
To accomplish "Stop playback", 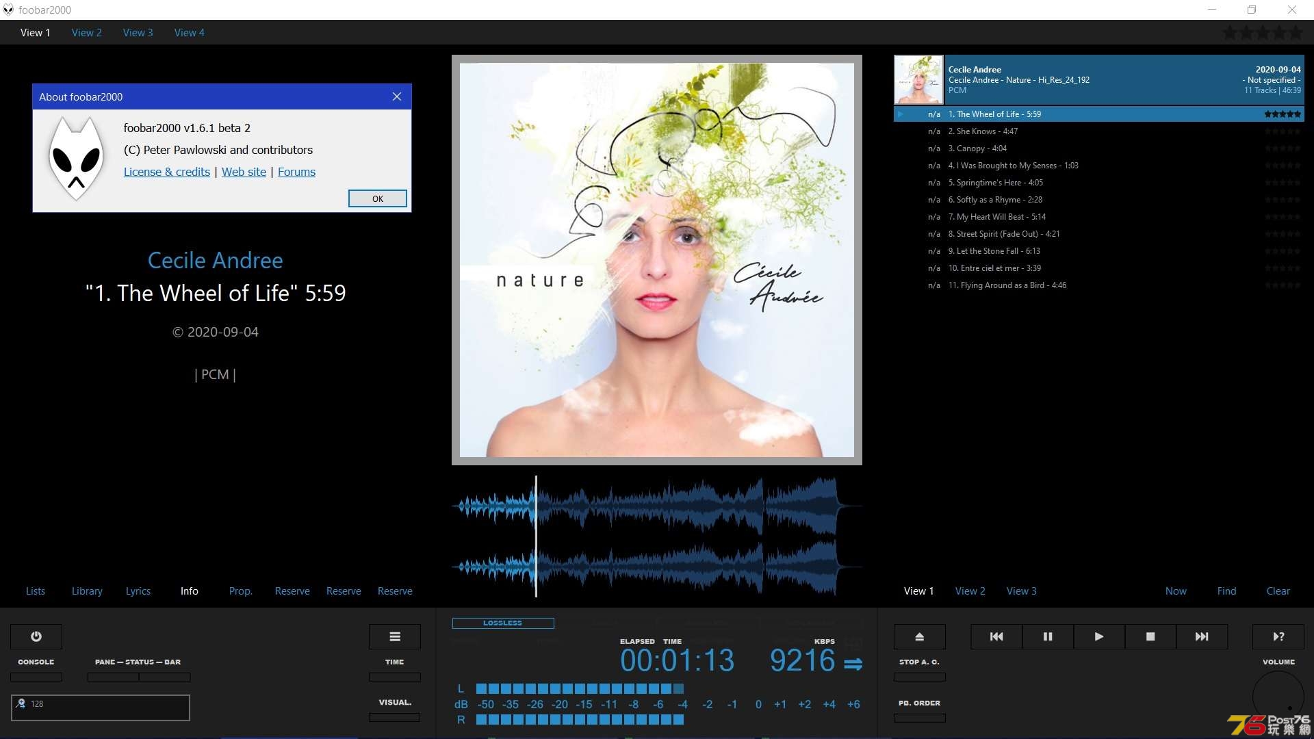I will [x=1150, y=636].
